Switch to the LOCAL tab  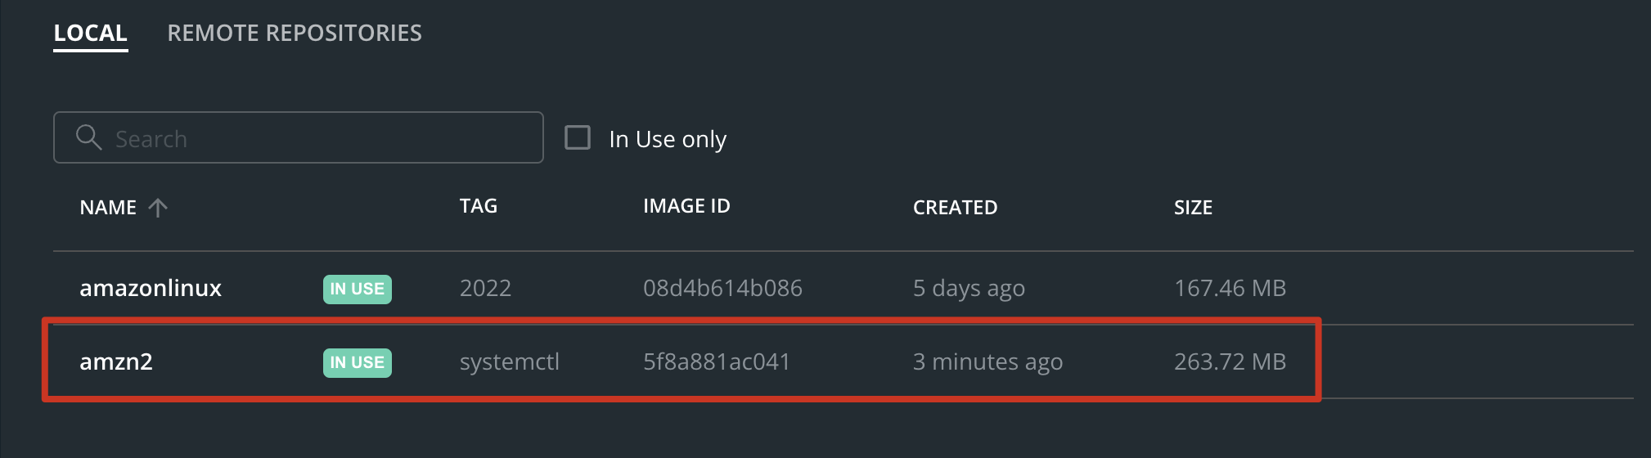tap(91, 33)
